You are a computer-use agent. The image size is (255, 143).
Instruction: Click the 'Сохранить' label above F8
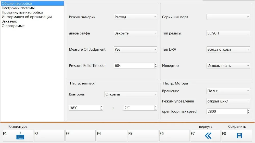237,127
